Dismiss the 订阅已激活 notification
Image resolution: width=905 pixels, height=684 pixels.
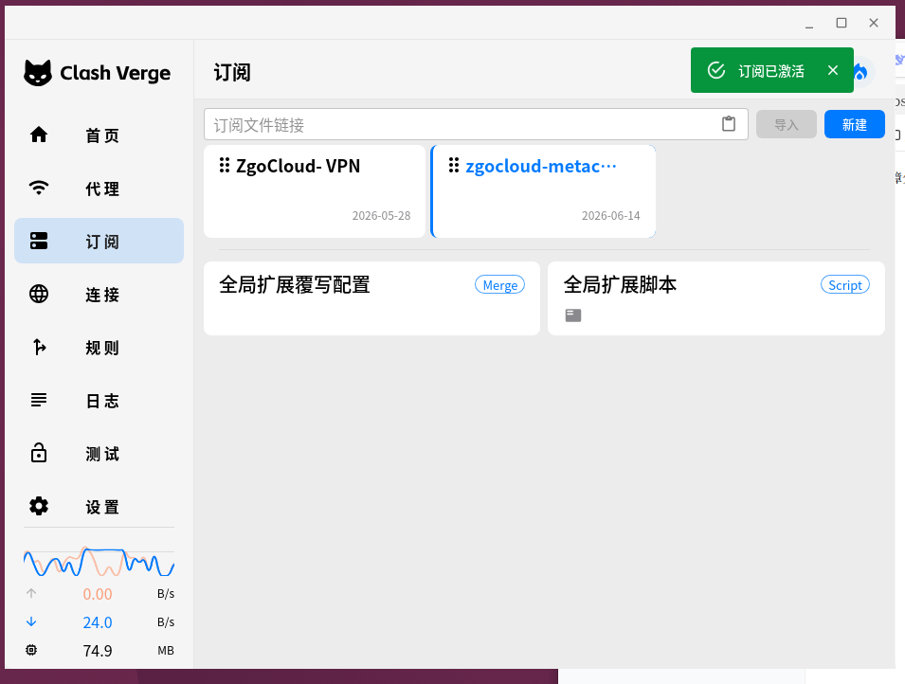(x=832, y=70)
